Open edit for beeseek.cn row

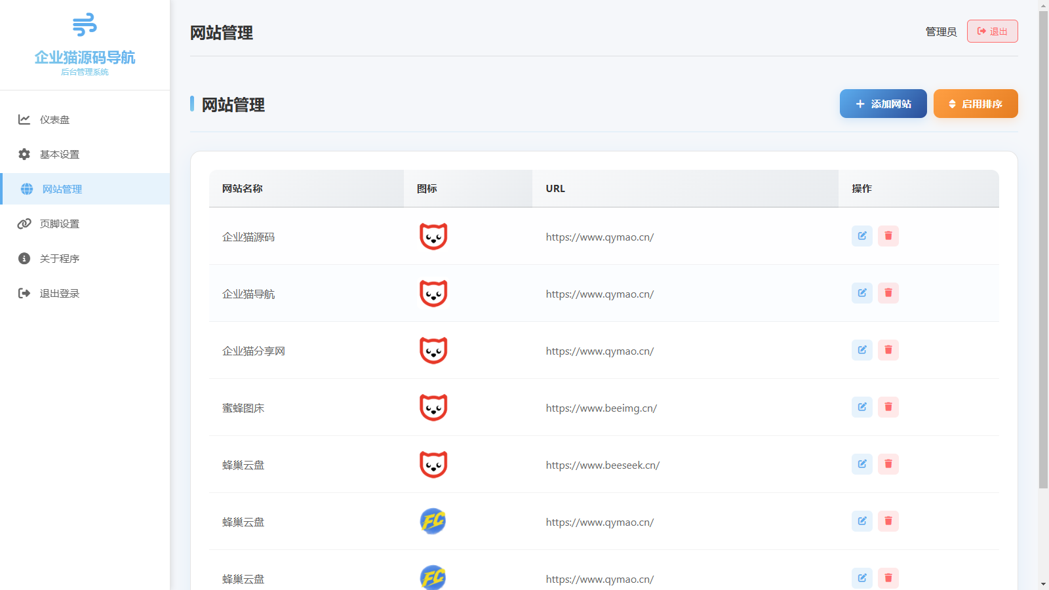pyautogui.click(x=861, y=464)
